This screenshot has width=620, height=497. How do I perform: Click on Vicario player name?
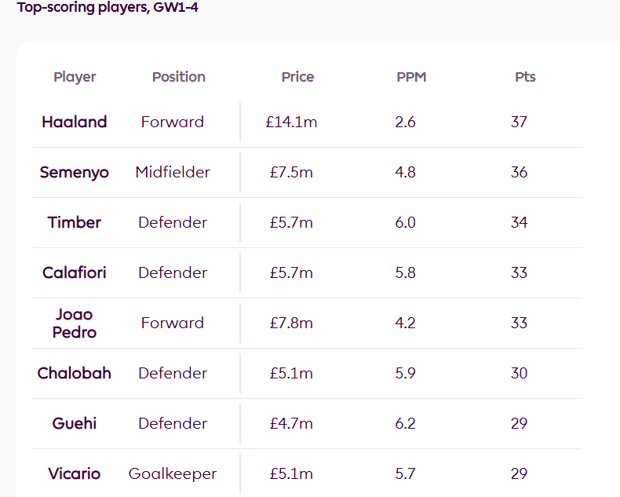[75, 473]
